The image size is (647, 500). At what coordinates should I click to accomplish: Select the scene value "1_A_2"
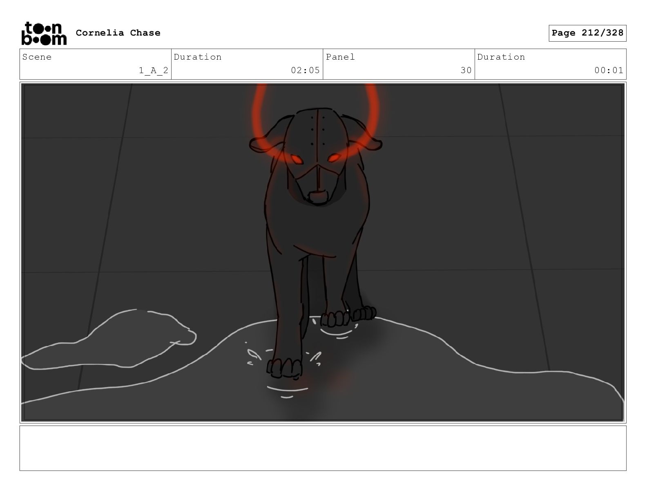click(x=154, y=70)
